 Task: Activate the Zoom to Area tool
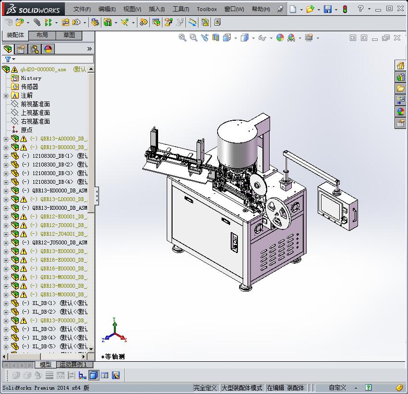[x=193, y=38]
